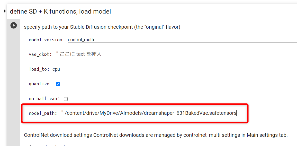Click the quantize: label text
The width and height of the screenshot is (297, 146).
pyautogui.click(x=40, y=84)
